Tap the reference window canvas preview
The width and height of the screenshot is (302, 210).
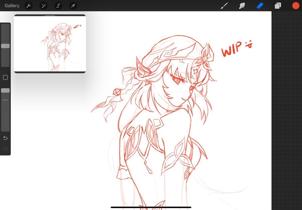(50, 44)
